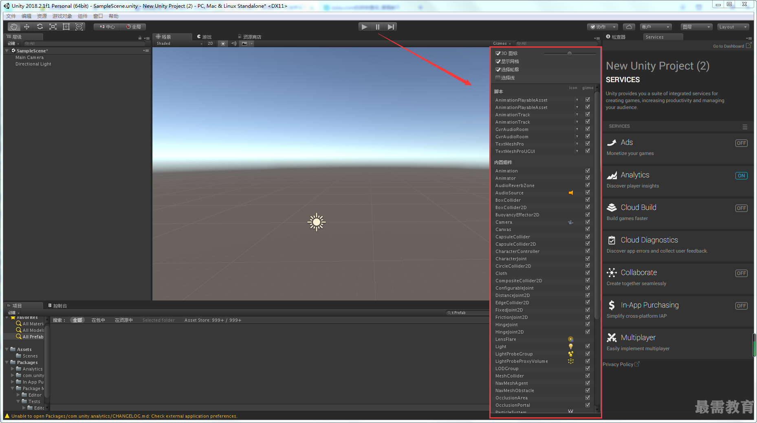Viewport: 757px width, 423px height.
Task: Toggle 选择轮廓 checkbox
Action: coord(498,70)
